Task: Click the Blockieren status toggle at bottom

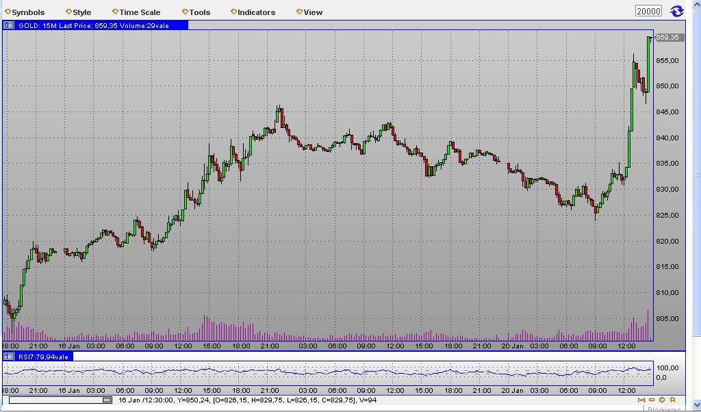Action: pos(664,409)
